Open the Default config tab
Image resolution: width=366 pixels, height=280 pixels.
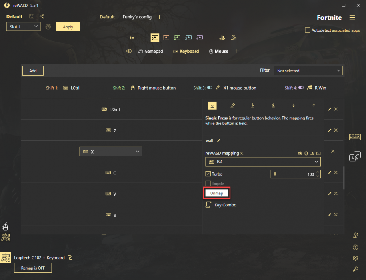point(107,17)
